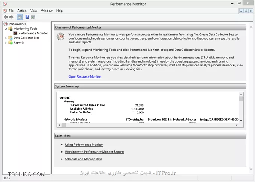The image size is (255, 182).
Task: Click the '\\NOTE' computer name
Action: coord(65,98)
